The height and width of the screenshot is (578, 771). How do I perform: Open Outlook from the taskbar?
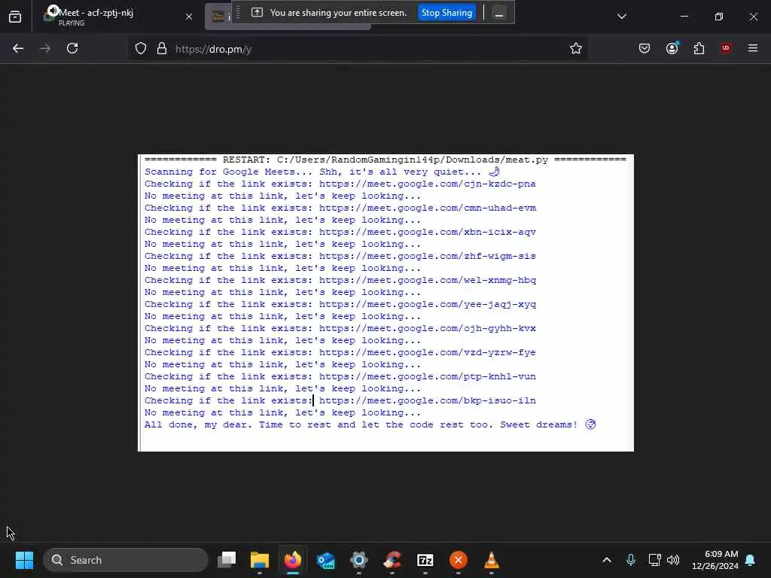(x=325, y=560)
